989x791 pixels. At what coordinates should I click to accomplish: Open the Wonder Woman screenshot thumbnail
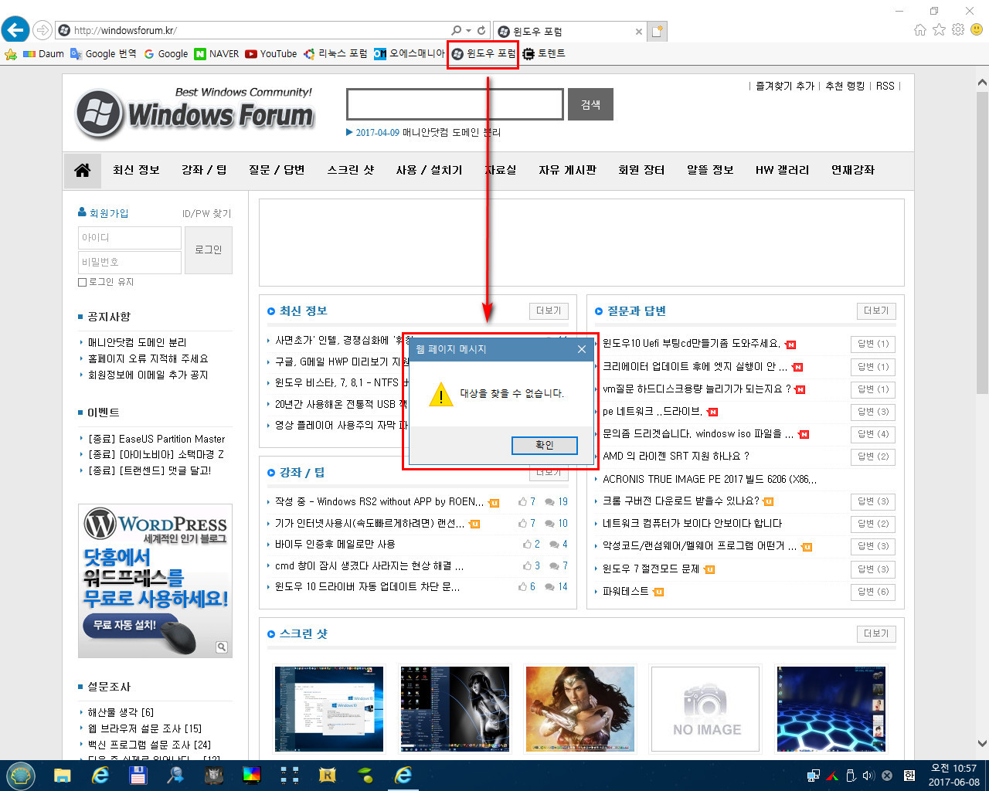(x=579, y=709)
